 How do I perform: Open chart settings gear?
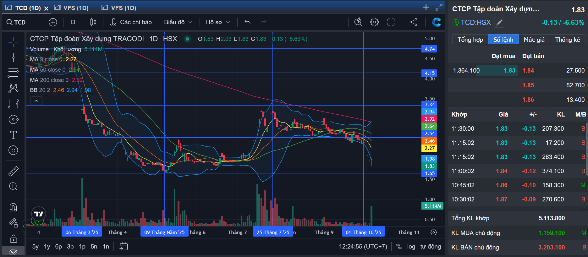(374, 22)
